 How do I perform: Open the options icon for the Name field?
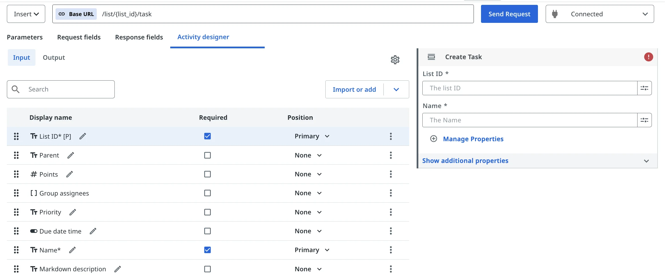click(644, 120)
